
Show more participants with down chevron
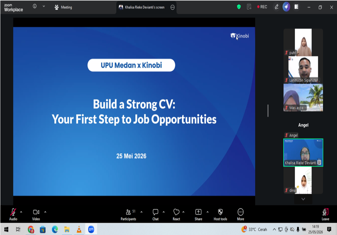303,199
